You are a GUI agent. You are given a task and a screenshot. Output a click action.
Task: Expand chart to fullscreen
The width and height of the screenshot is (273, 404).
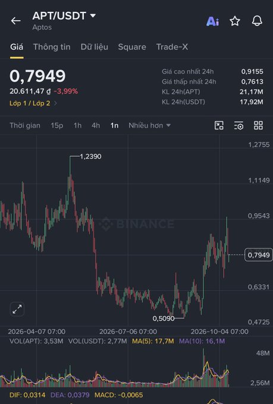pos(17,309)
